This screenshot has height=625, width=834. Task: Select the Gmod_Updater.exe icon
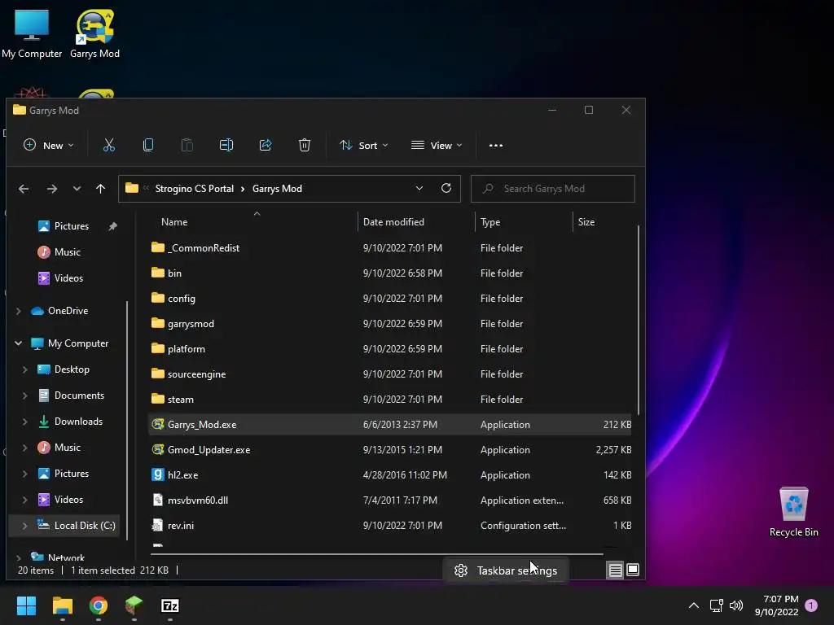tap(157, 449)
